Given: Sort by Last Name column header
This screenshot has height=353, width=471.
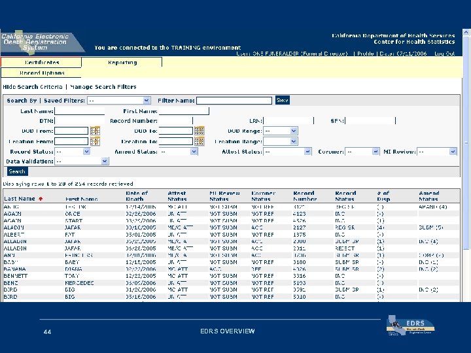Looking at the screenshot, I should tap(19, 199).
